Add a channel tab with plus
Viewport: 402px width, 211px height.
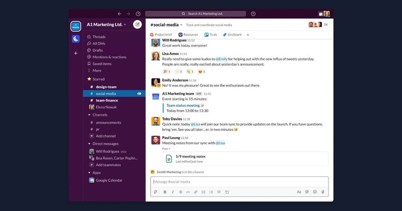248,35
